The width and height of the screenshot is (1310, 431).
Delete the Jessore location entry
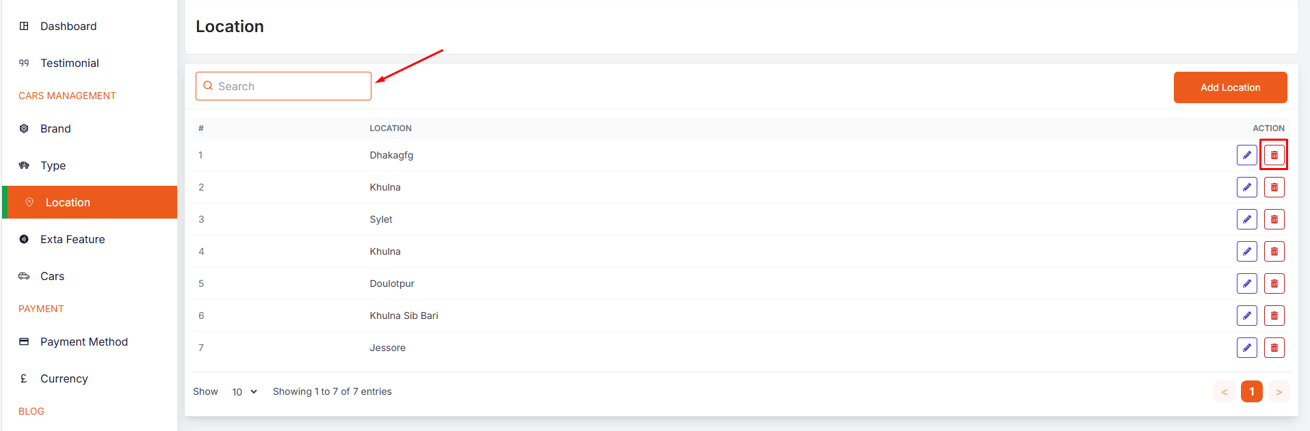tap(1274, 348)
